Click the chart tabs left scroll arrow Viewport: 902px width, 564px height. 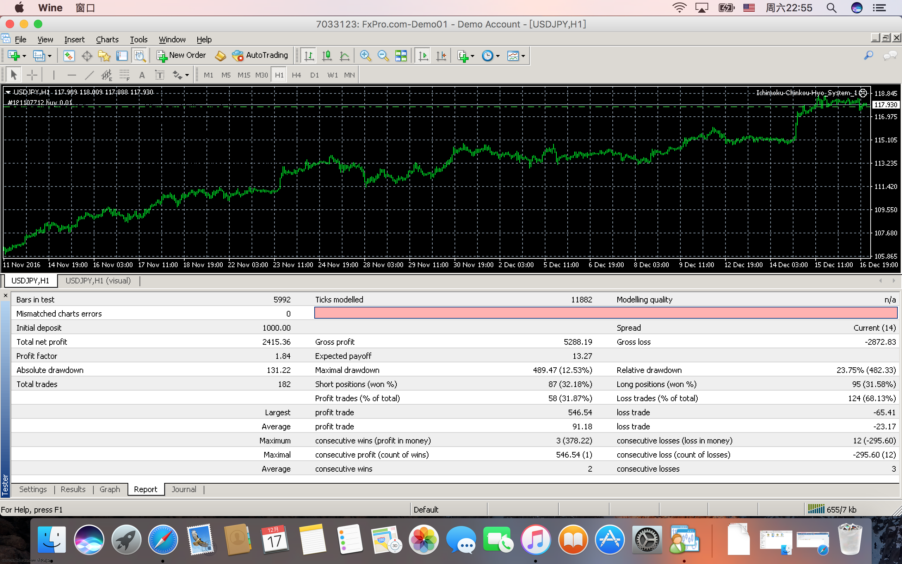881,281
